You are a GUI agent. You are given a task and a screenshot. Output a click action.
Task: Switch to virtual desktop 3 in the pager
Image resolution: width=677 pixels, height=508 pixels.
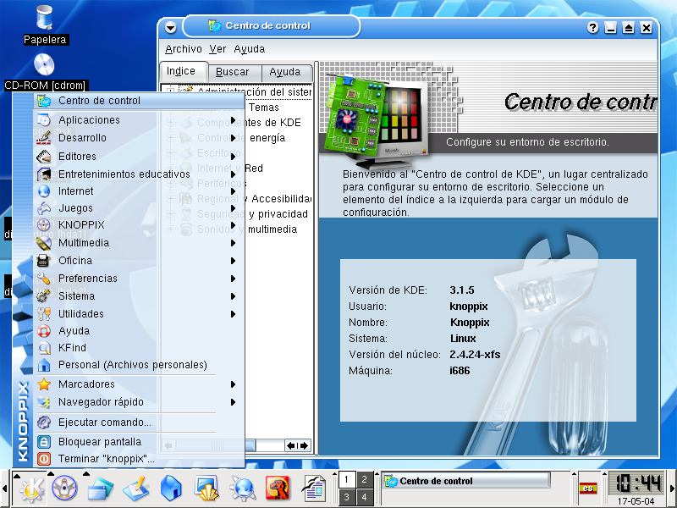(346, 497)
